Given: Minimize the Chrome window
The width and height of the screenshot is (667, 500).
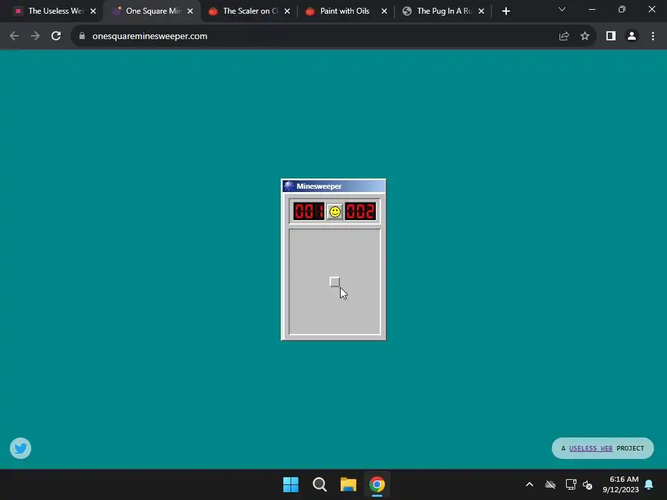Looking at the screenshot, I should (592, 9).
